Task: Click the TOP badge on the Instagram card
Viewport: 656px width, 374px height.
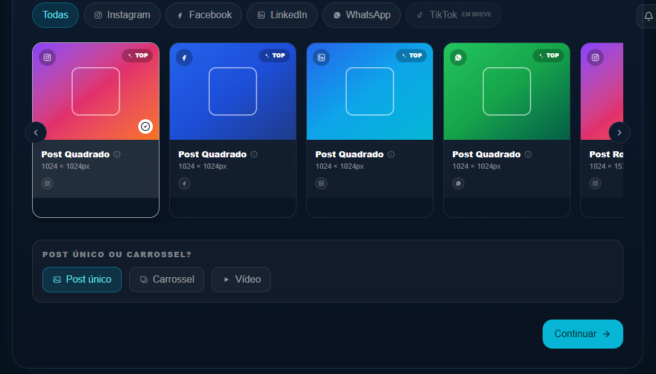Action: pos(137,56)
